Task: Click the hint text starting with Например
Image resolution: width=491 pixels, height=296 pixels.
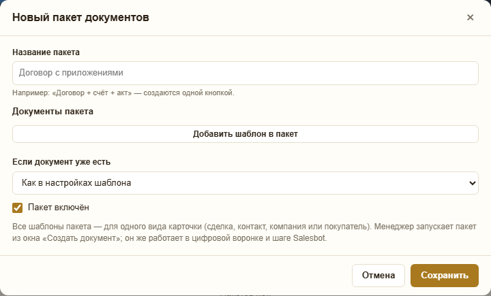Action: (x=123, y=93)
